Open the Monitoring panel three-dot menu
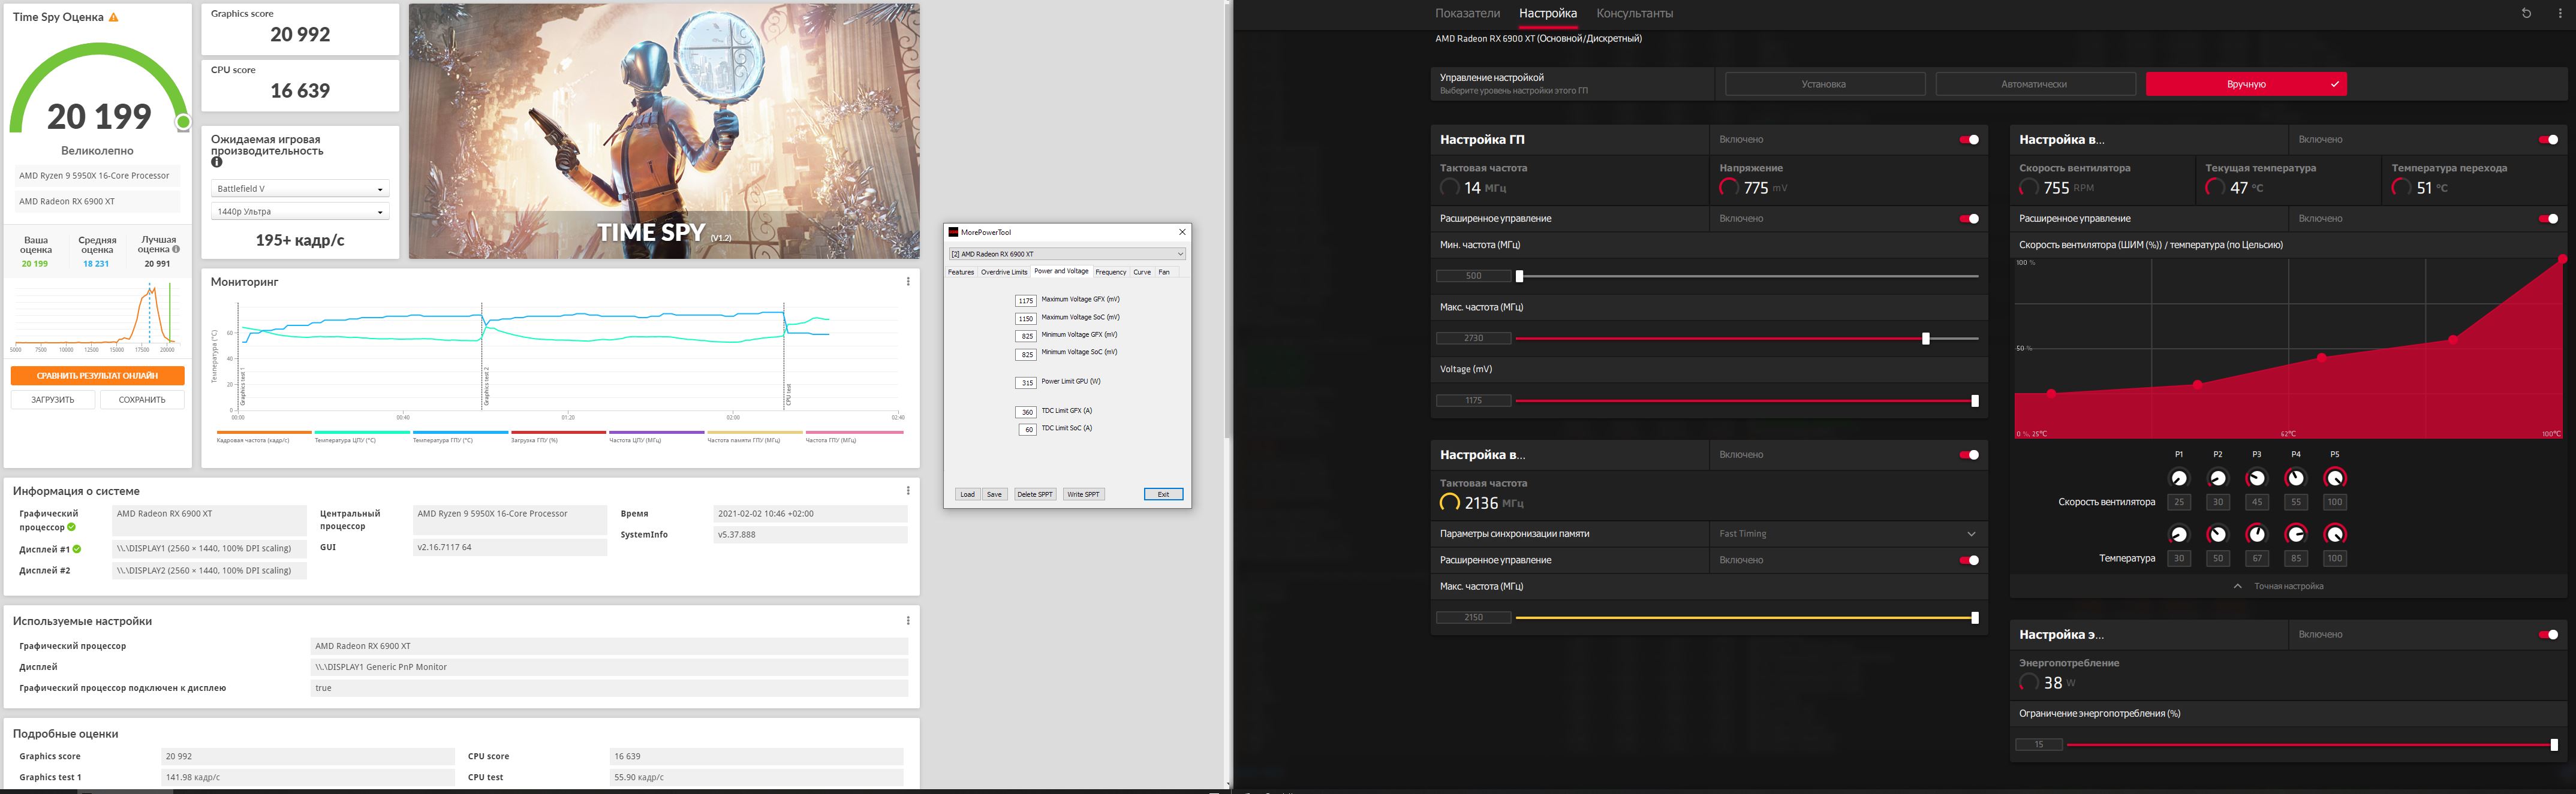Viewport: 2576px width, 794px height. pyautogui.click(x=908, y=282)
